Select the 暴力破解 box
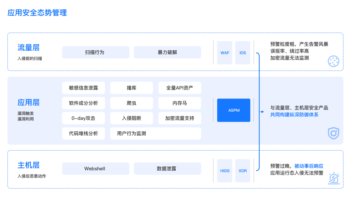This screenshot has width=357, height=201. click(x=167, y=52)
